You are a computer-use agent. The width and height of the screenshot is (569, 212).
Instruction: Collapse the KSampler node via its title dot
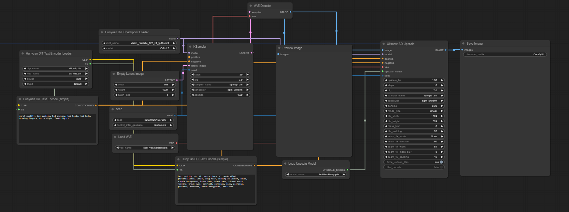[190, 47]
